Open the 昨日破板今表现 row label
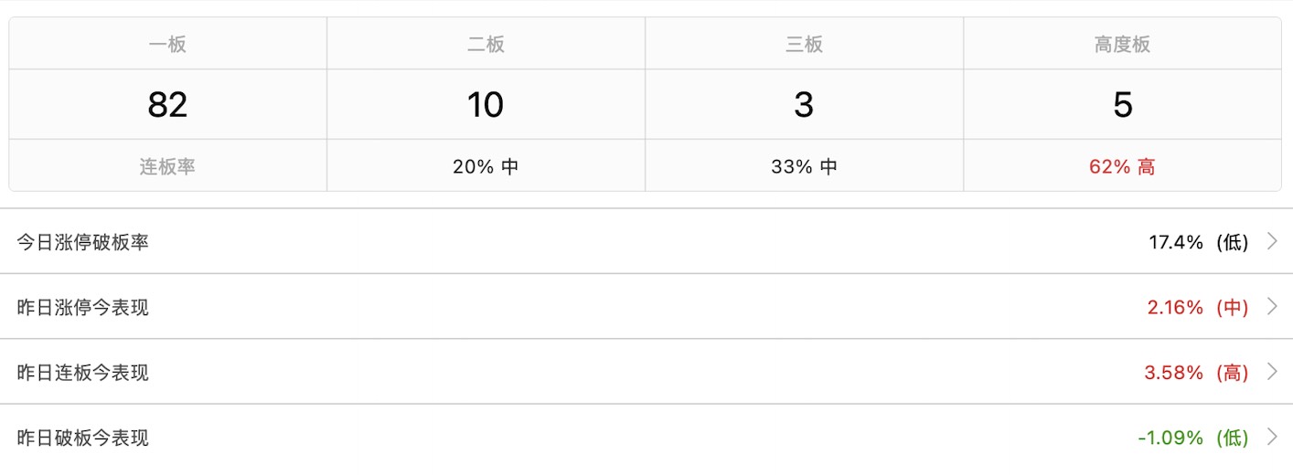 (x=83, y=438)
